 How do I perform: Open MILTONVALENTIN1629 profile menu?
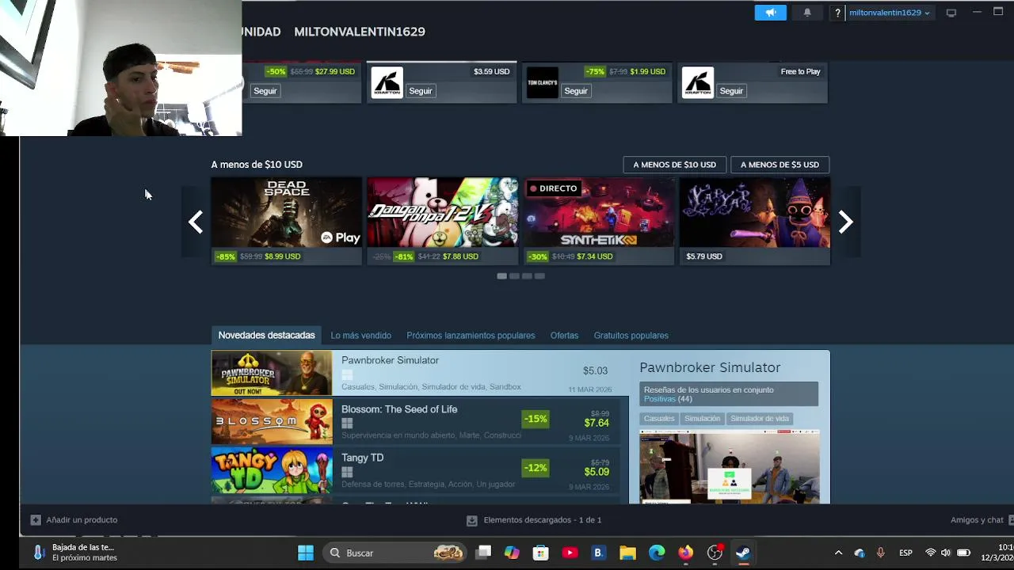pos(360,32)
